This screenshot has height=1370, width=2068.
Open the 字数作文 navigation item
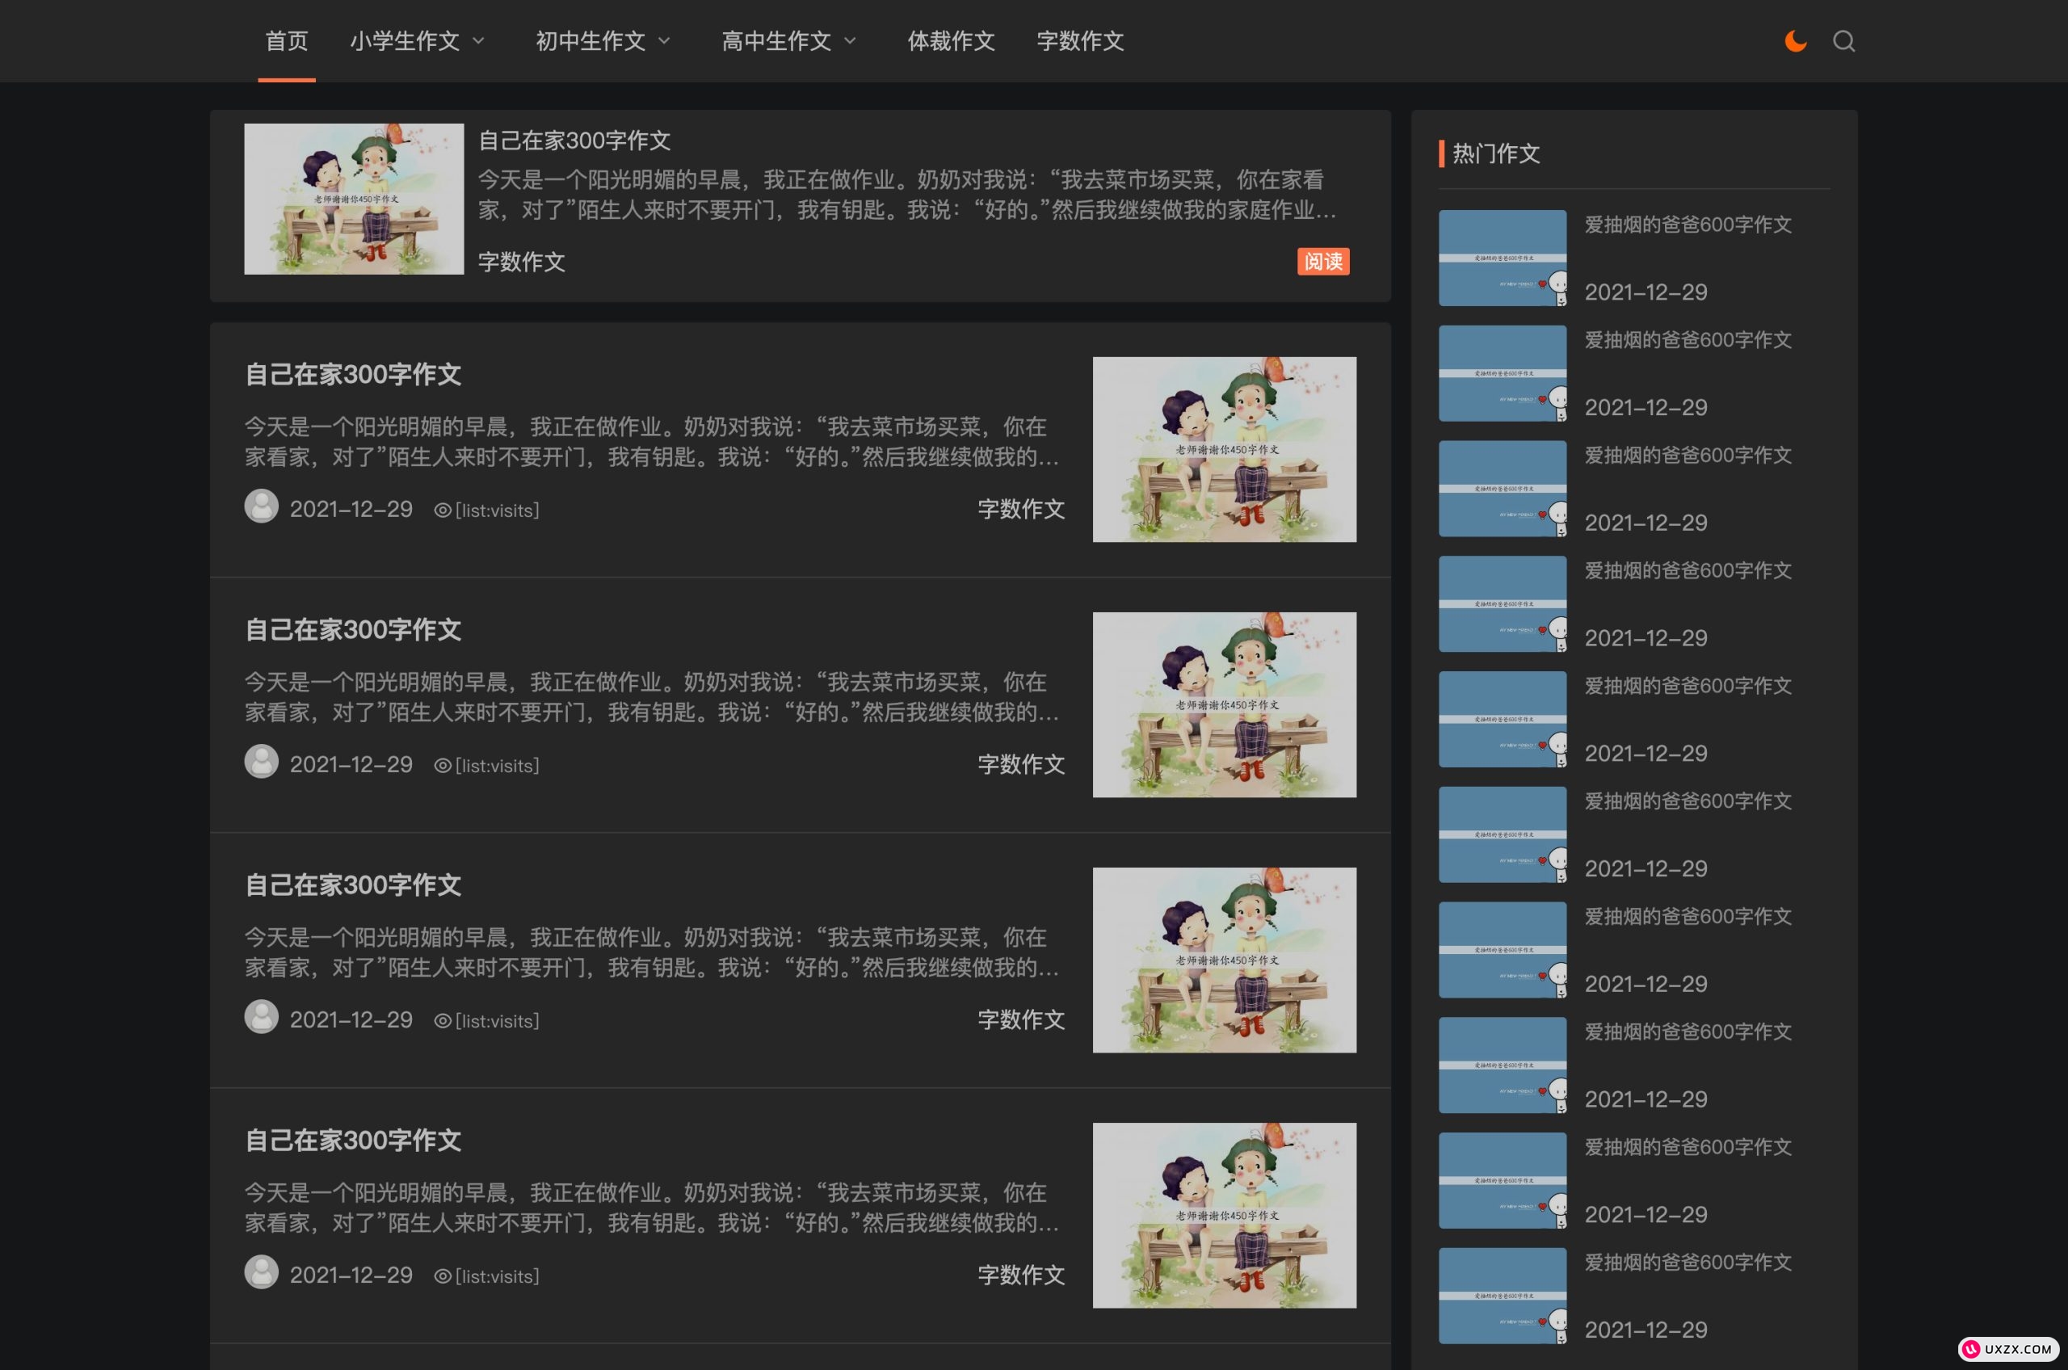pyautogui.click(x=1080, y=41)
